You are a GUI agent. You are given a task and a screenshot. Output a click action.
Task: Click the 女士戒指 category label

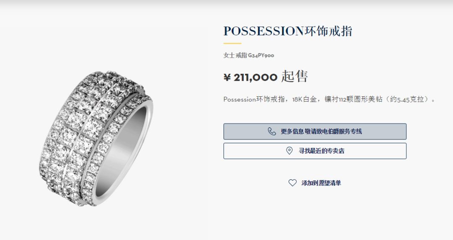coord(235,55)
